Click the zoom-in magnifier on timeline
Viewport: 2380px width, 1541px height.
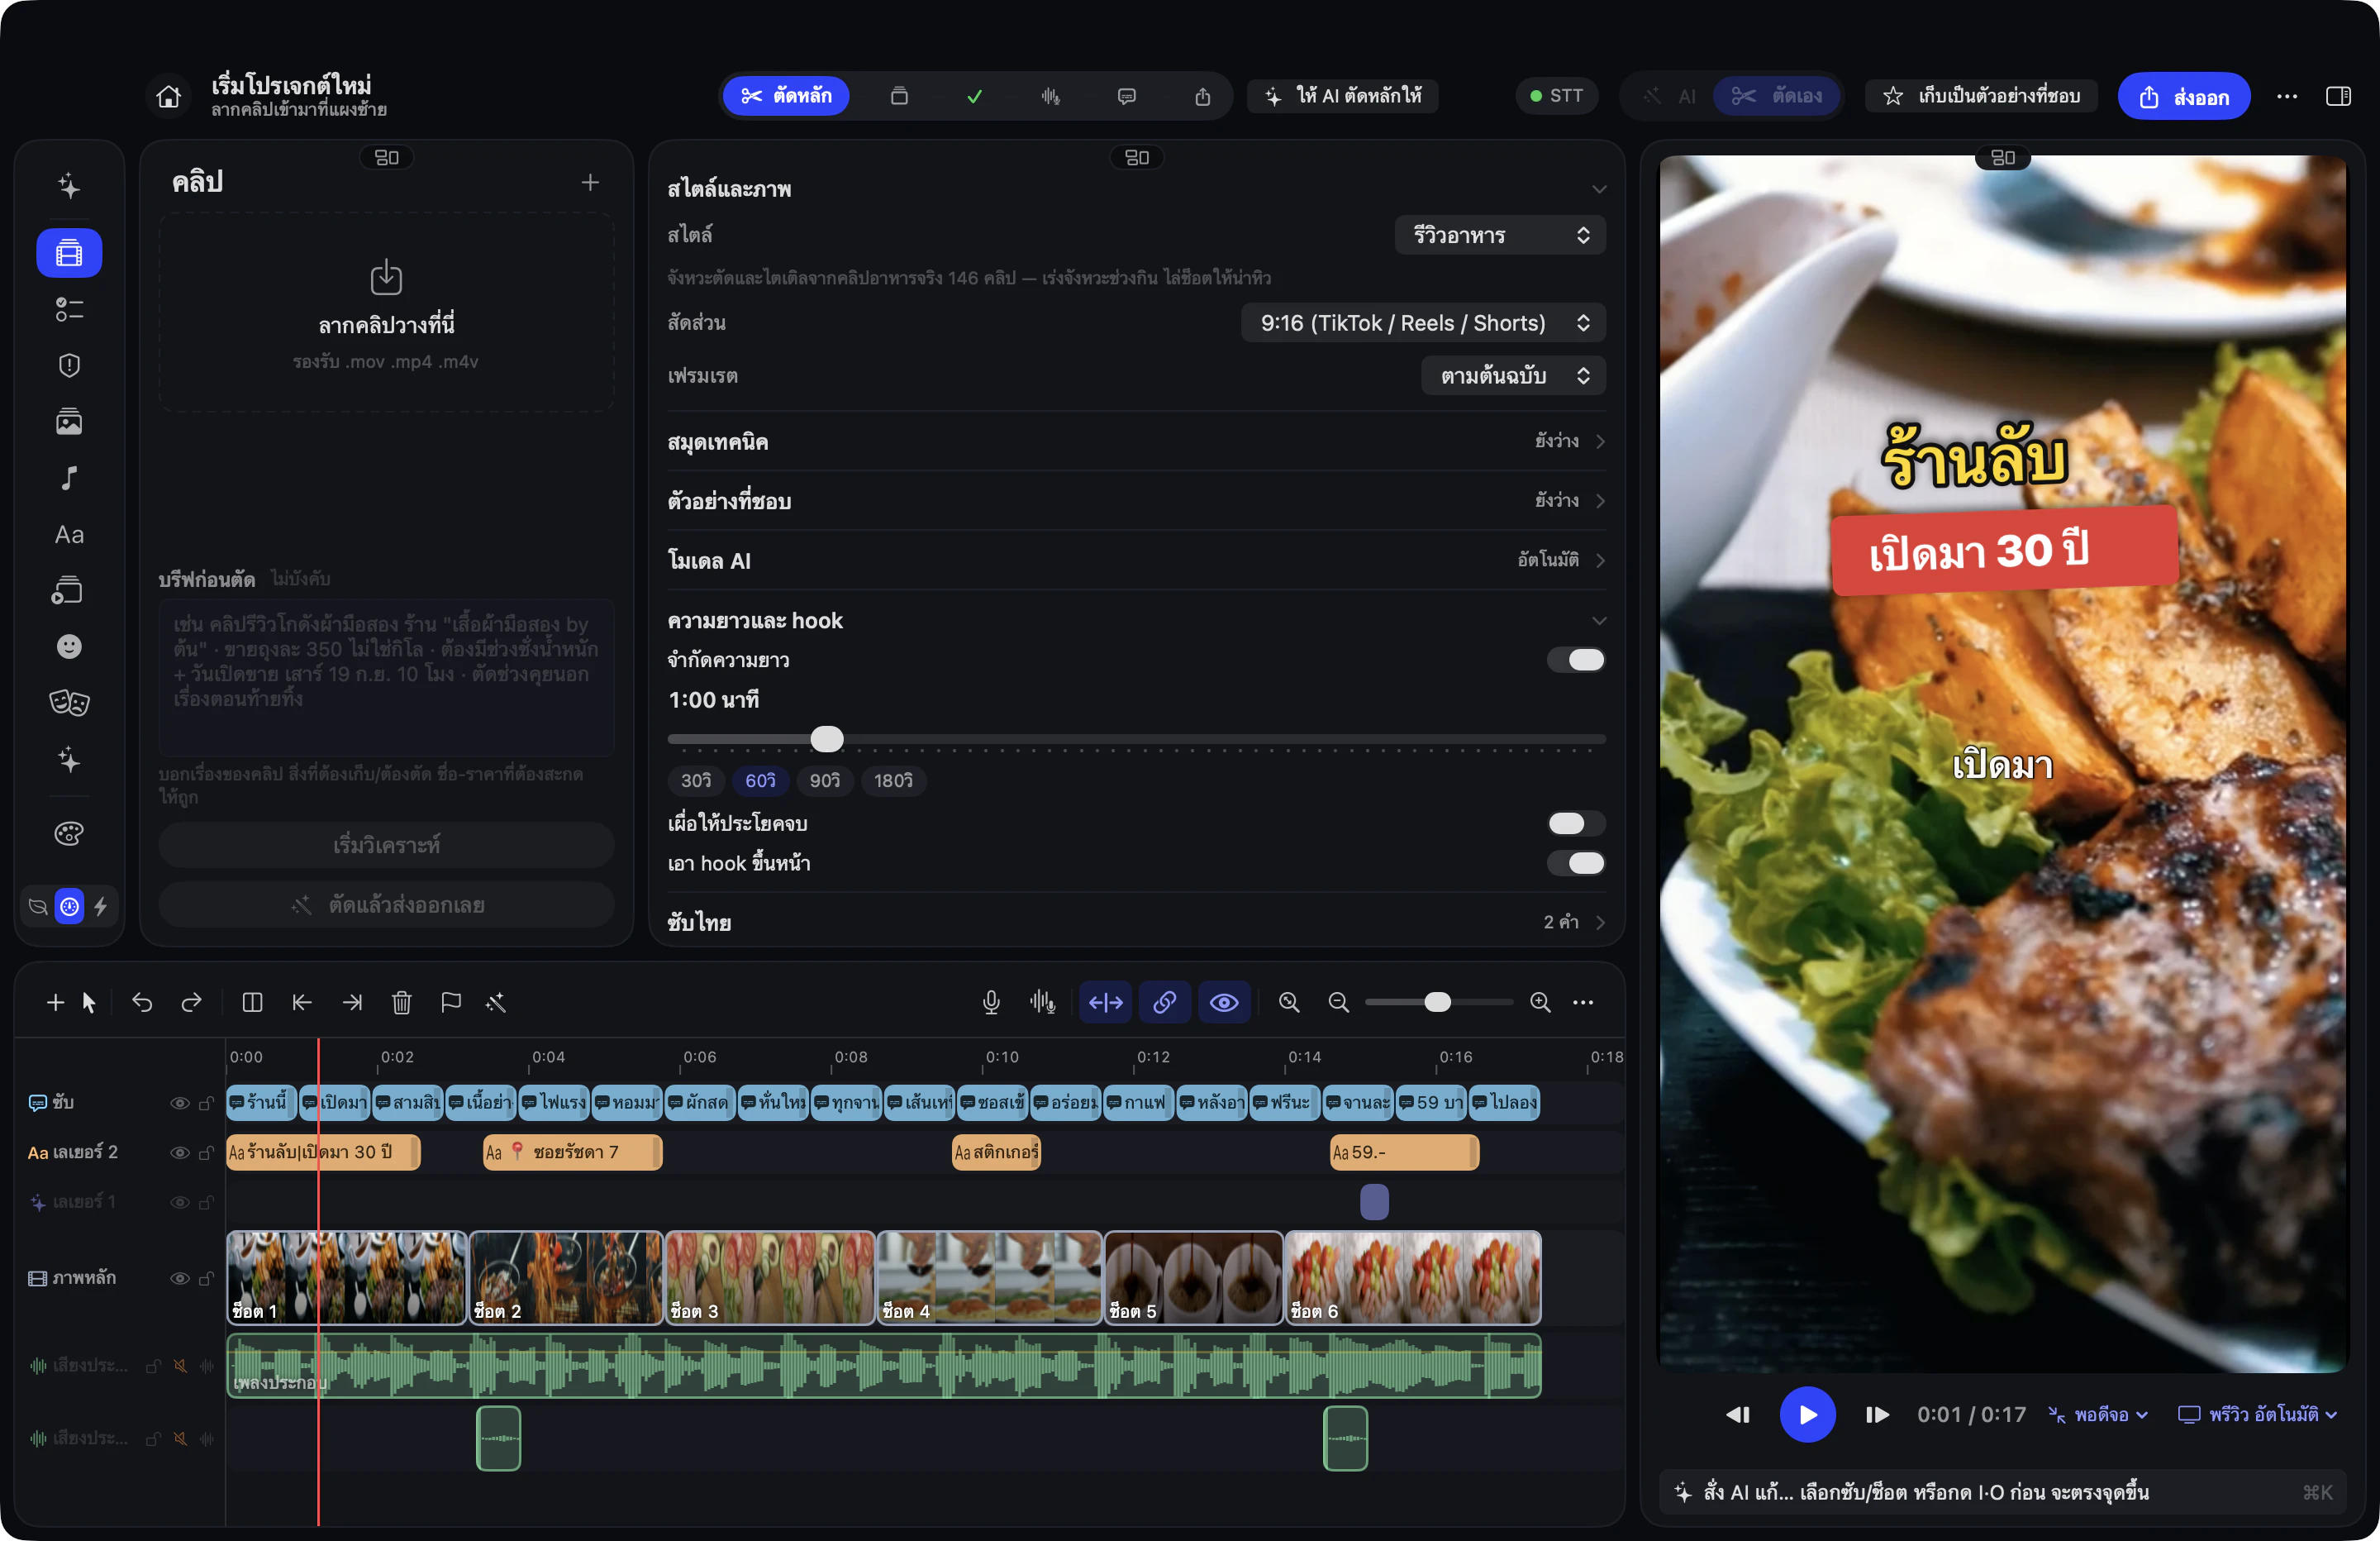(1540, 1003)
